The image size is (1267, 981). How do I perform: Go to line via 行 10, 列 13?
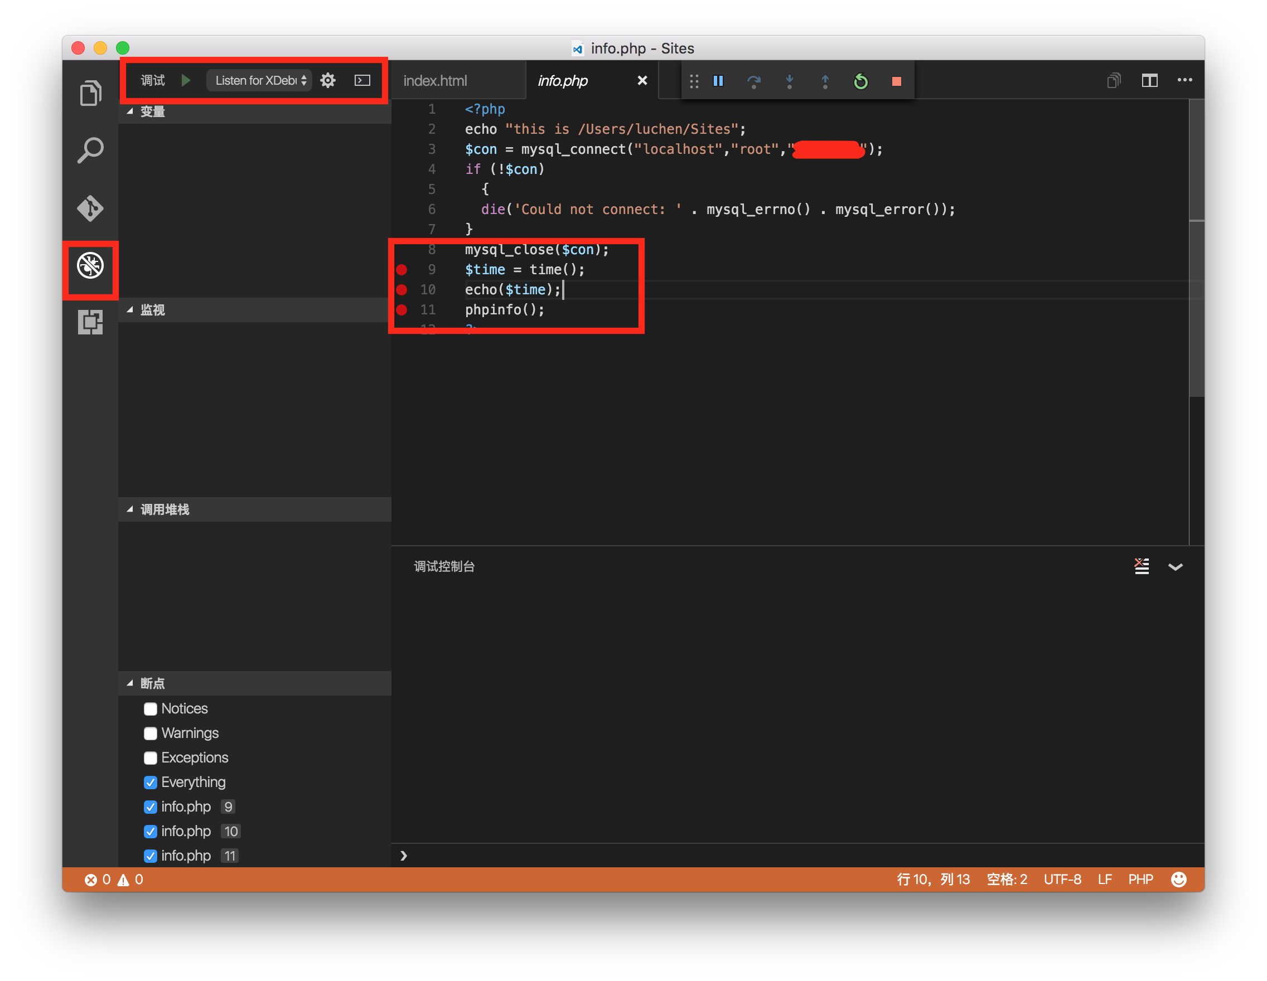point(934,880)
